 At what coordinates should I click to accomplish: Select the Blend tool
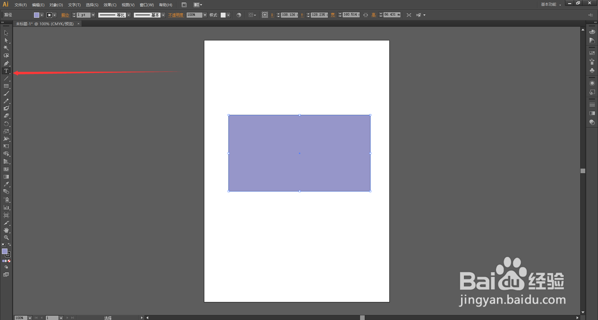pyautogui.click(x=6, y=192)
